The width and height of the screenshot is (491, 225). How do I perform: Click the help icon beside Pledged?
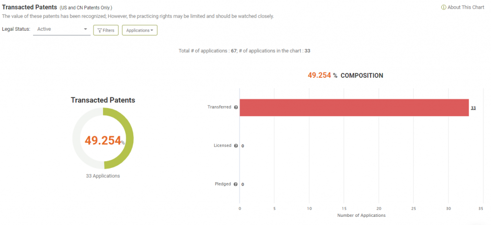point(236,184)
